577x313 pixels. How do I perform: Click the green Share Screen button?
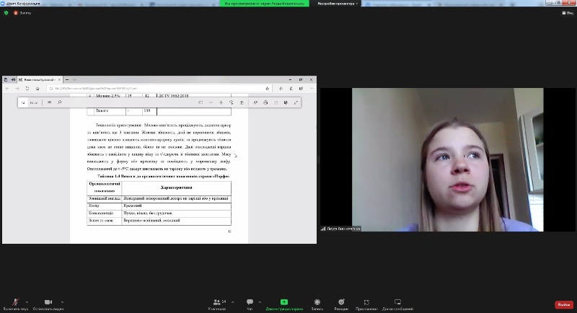point(283,303)
